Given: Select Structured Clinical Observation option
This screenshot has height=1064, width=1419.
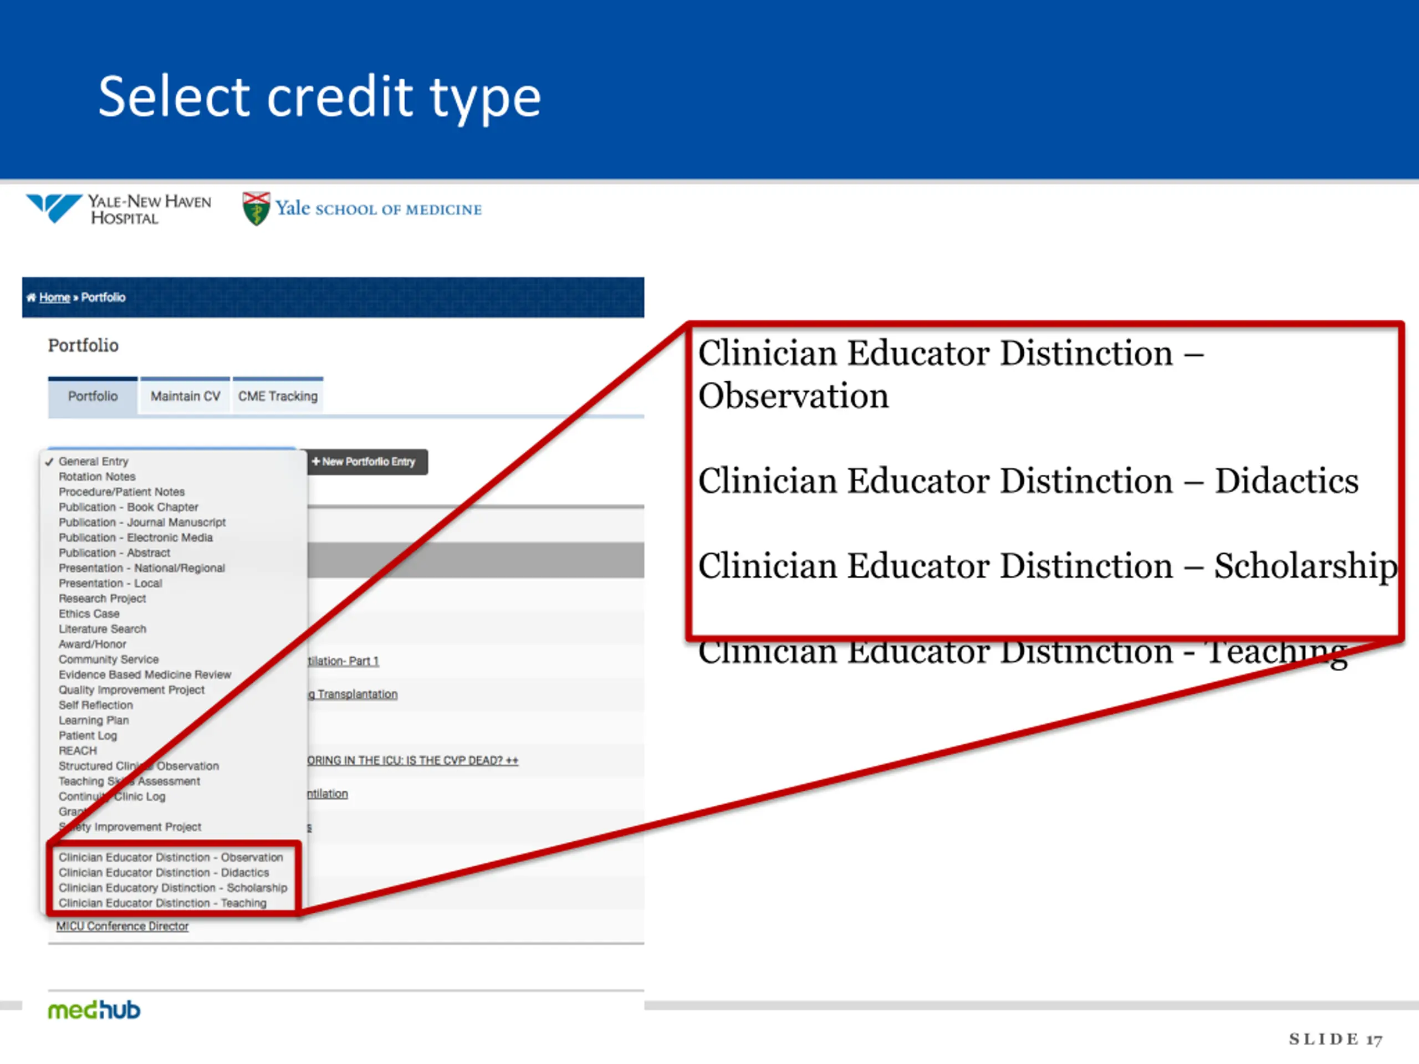Looking at the screenshot, I should [139, 766].
